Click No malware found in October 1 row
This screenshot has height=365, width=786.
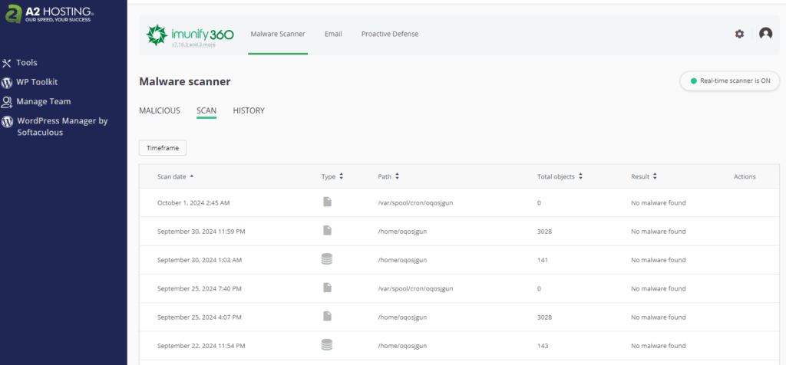(658, 202)
